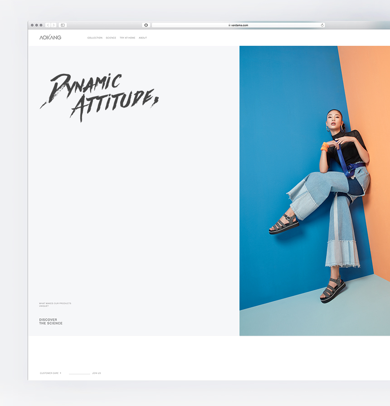Follow the Discover The Science link
390x406 pixels.
51,321
